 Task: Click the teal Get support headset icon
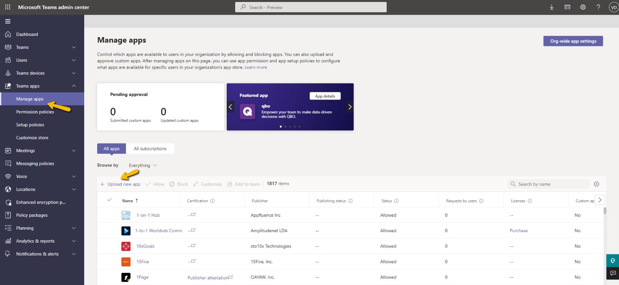613,260
